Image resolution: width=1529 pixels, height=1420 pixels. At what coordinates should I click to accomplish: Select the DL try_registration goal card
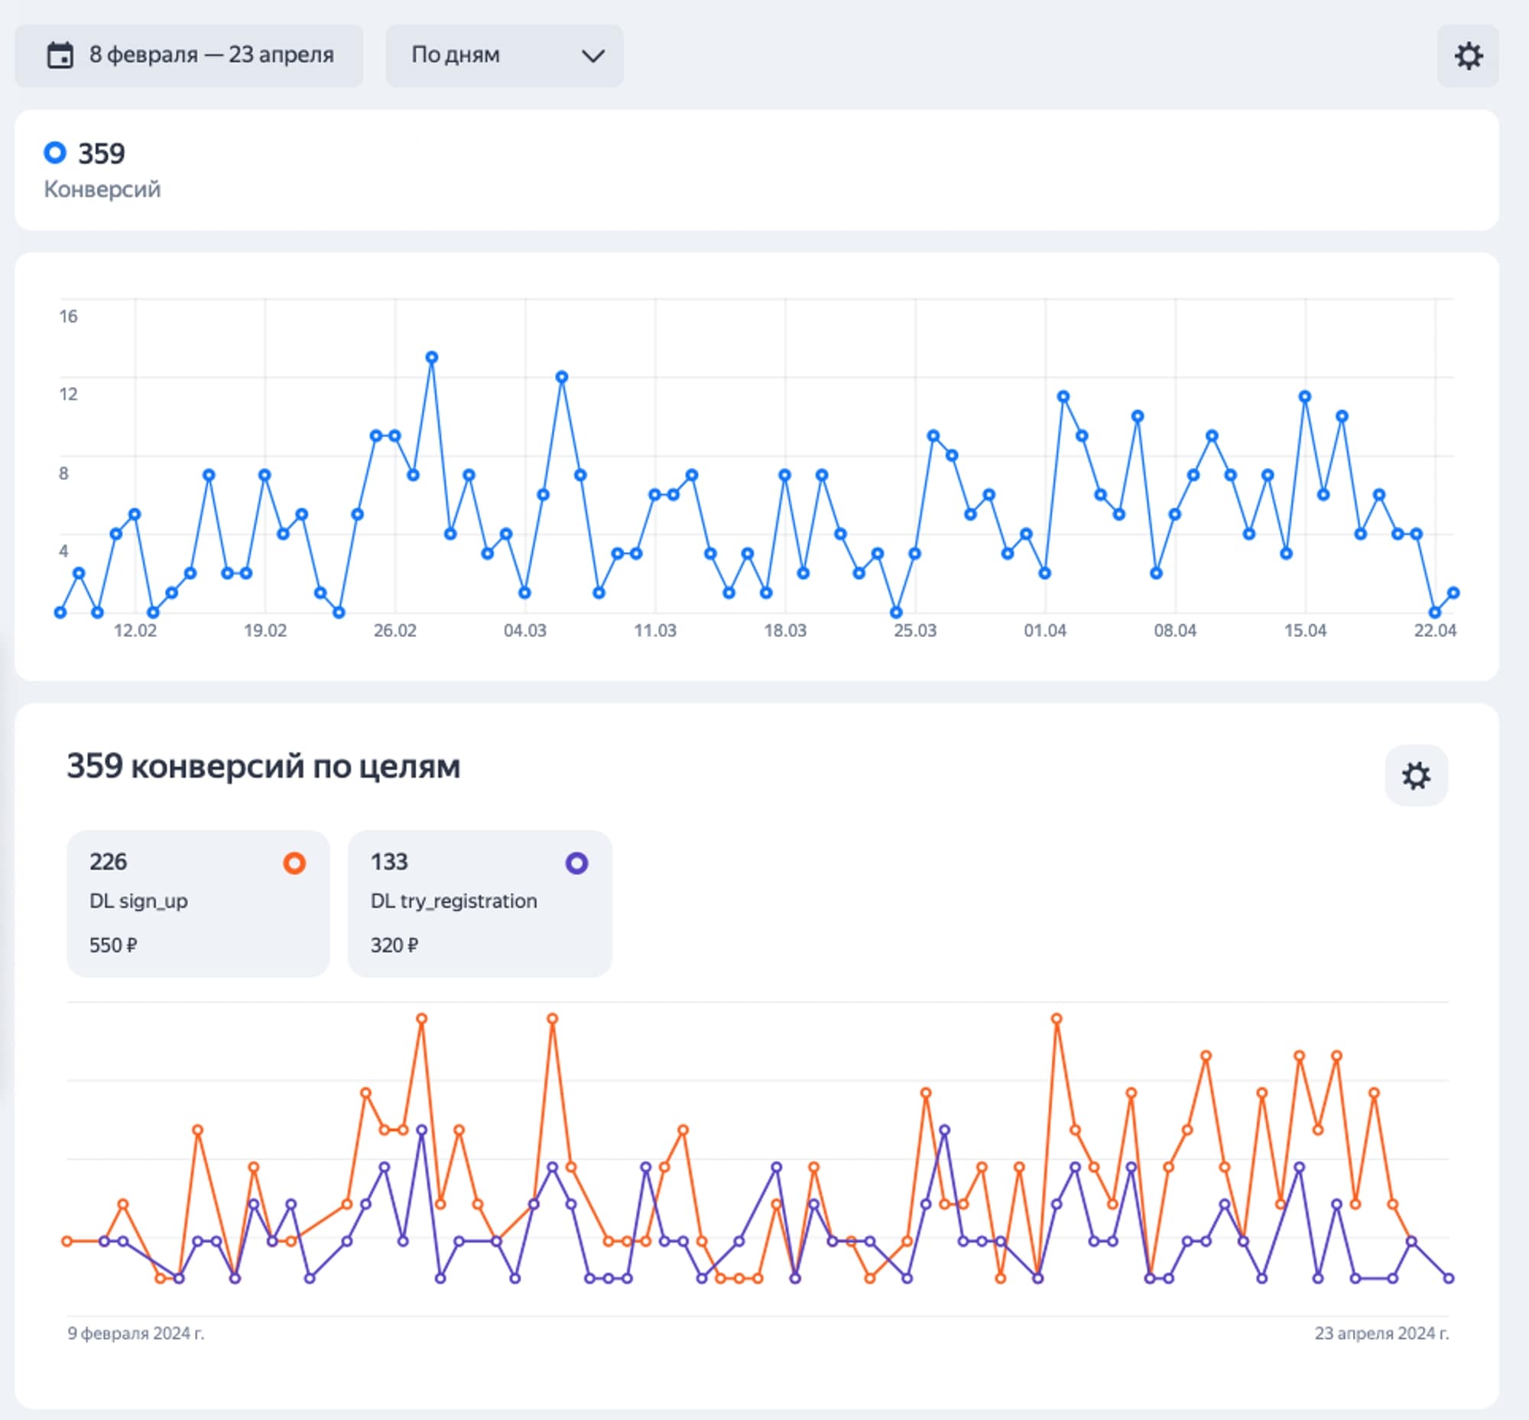coord(479,903)
